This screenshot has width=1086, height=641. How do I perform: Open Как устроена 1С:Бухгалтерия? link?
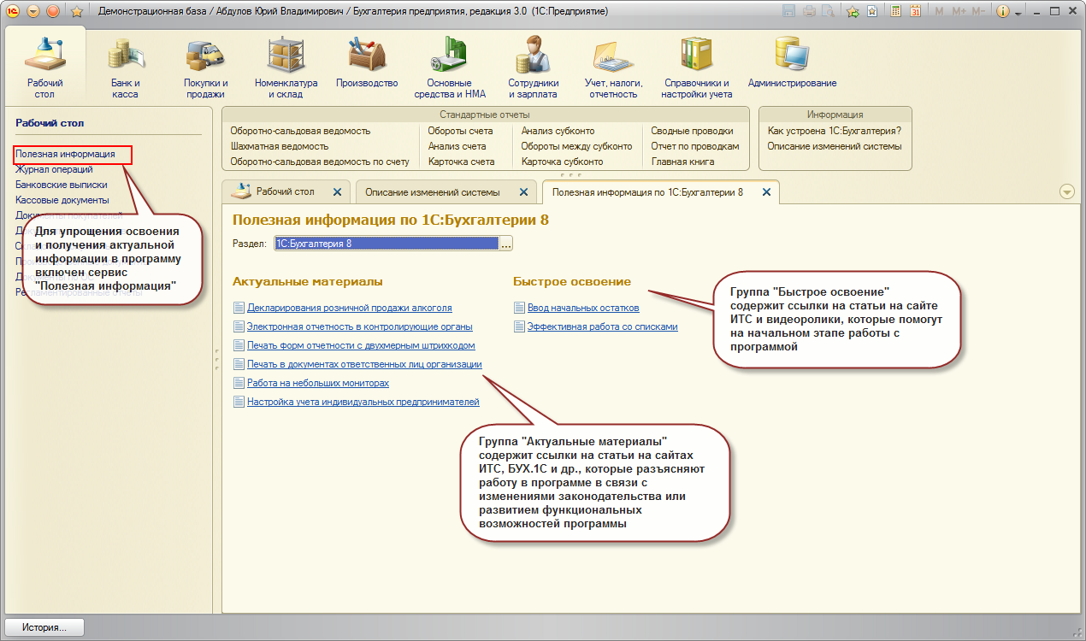click(834, 131)
